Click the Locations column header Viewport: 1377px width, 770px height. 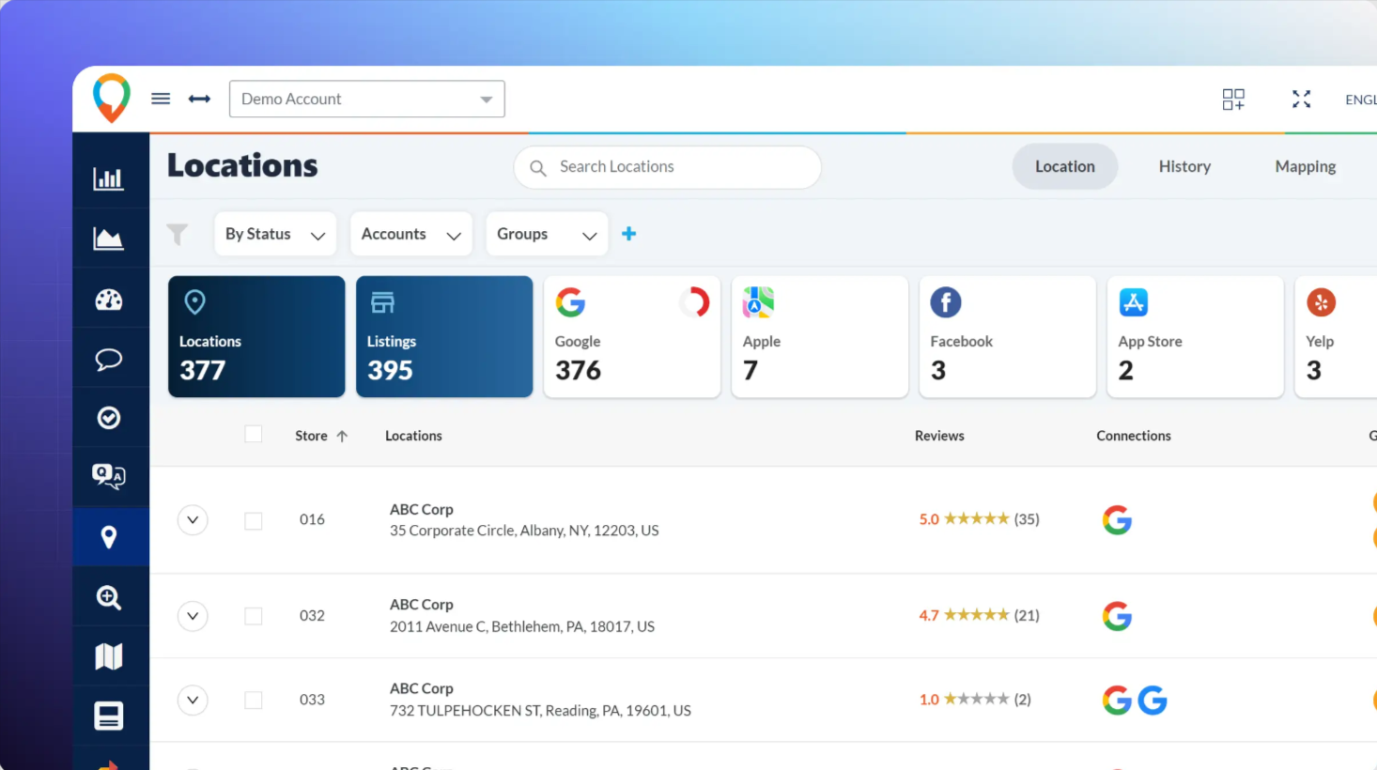click(413, 436)
